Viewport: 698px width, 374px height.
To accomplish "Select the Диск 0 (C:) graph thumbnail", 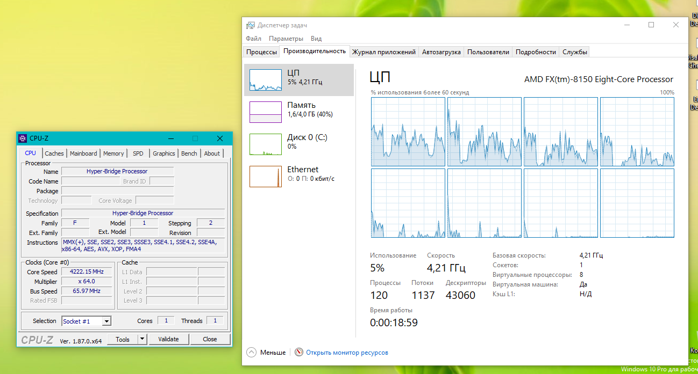I will [x=265, y=144].
